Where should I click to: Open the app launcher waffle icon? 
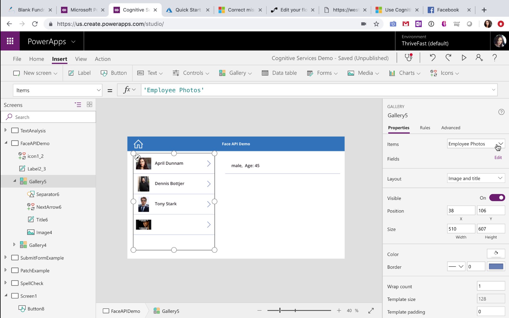click(10, 41)
